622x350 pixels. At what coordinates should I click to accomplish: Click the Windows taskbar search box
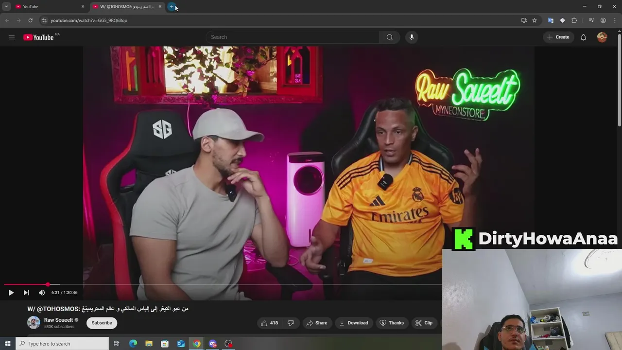[62, 344]
